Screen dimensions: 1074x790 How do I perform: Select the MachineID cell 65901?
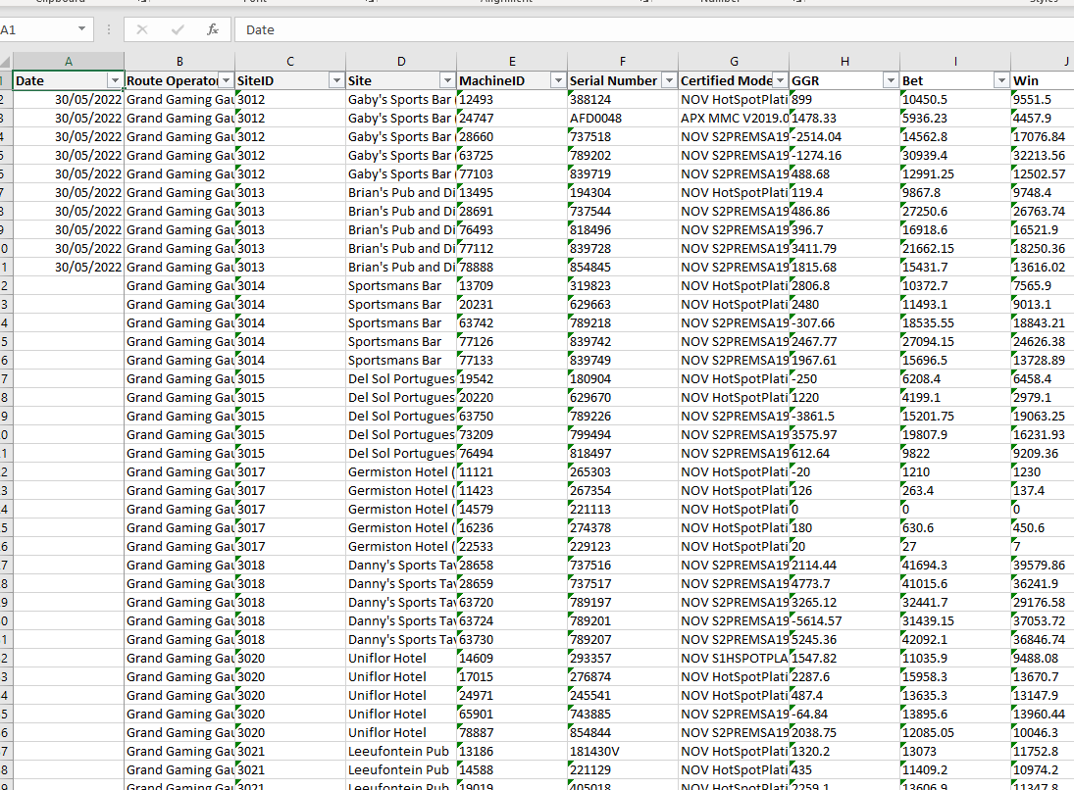[x=512, y=714]
